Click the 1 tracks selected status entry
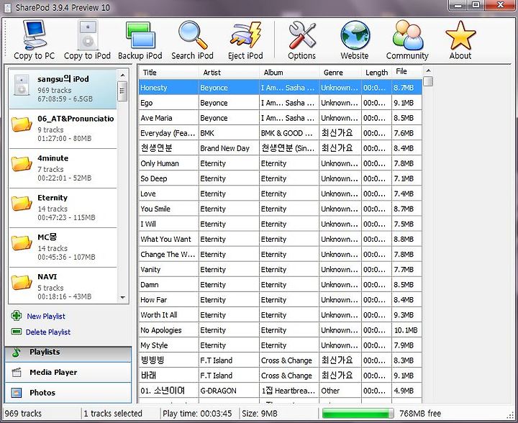The height and width of the screenshot is (423, 518). click(113, 414)
